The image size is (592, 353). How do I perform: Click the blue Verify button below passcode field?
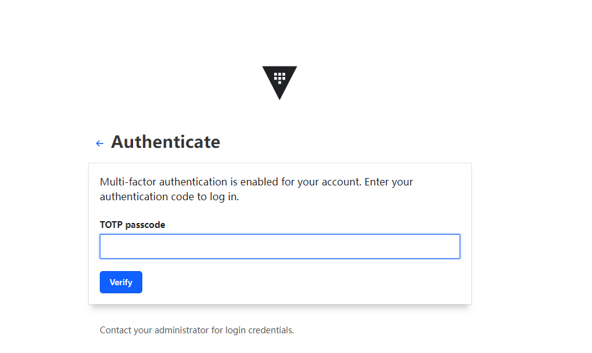121,282
